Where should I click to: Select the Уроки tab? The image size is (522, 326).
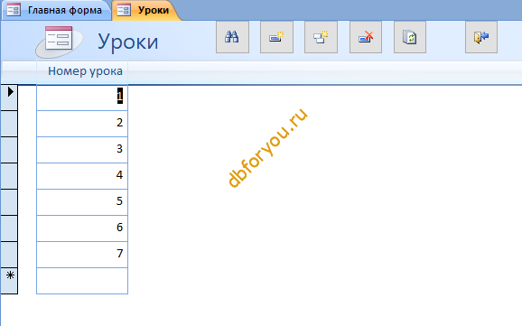[145, 10]
